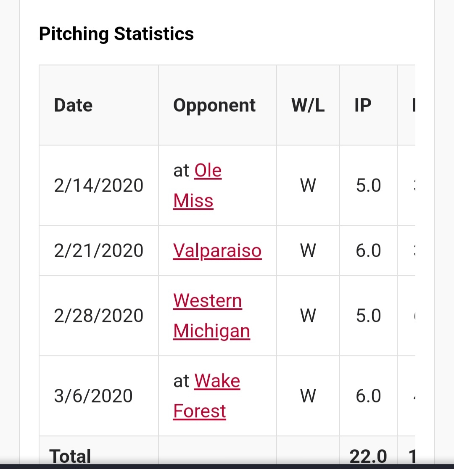Click the Opponent column header
The height and width of the screenshot is (469, 454).
pos(214,105)
